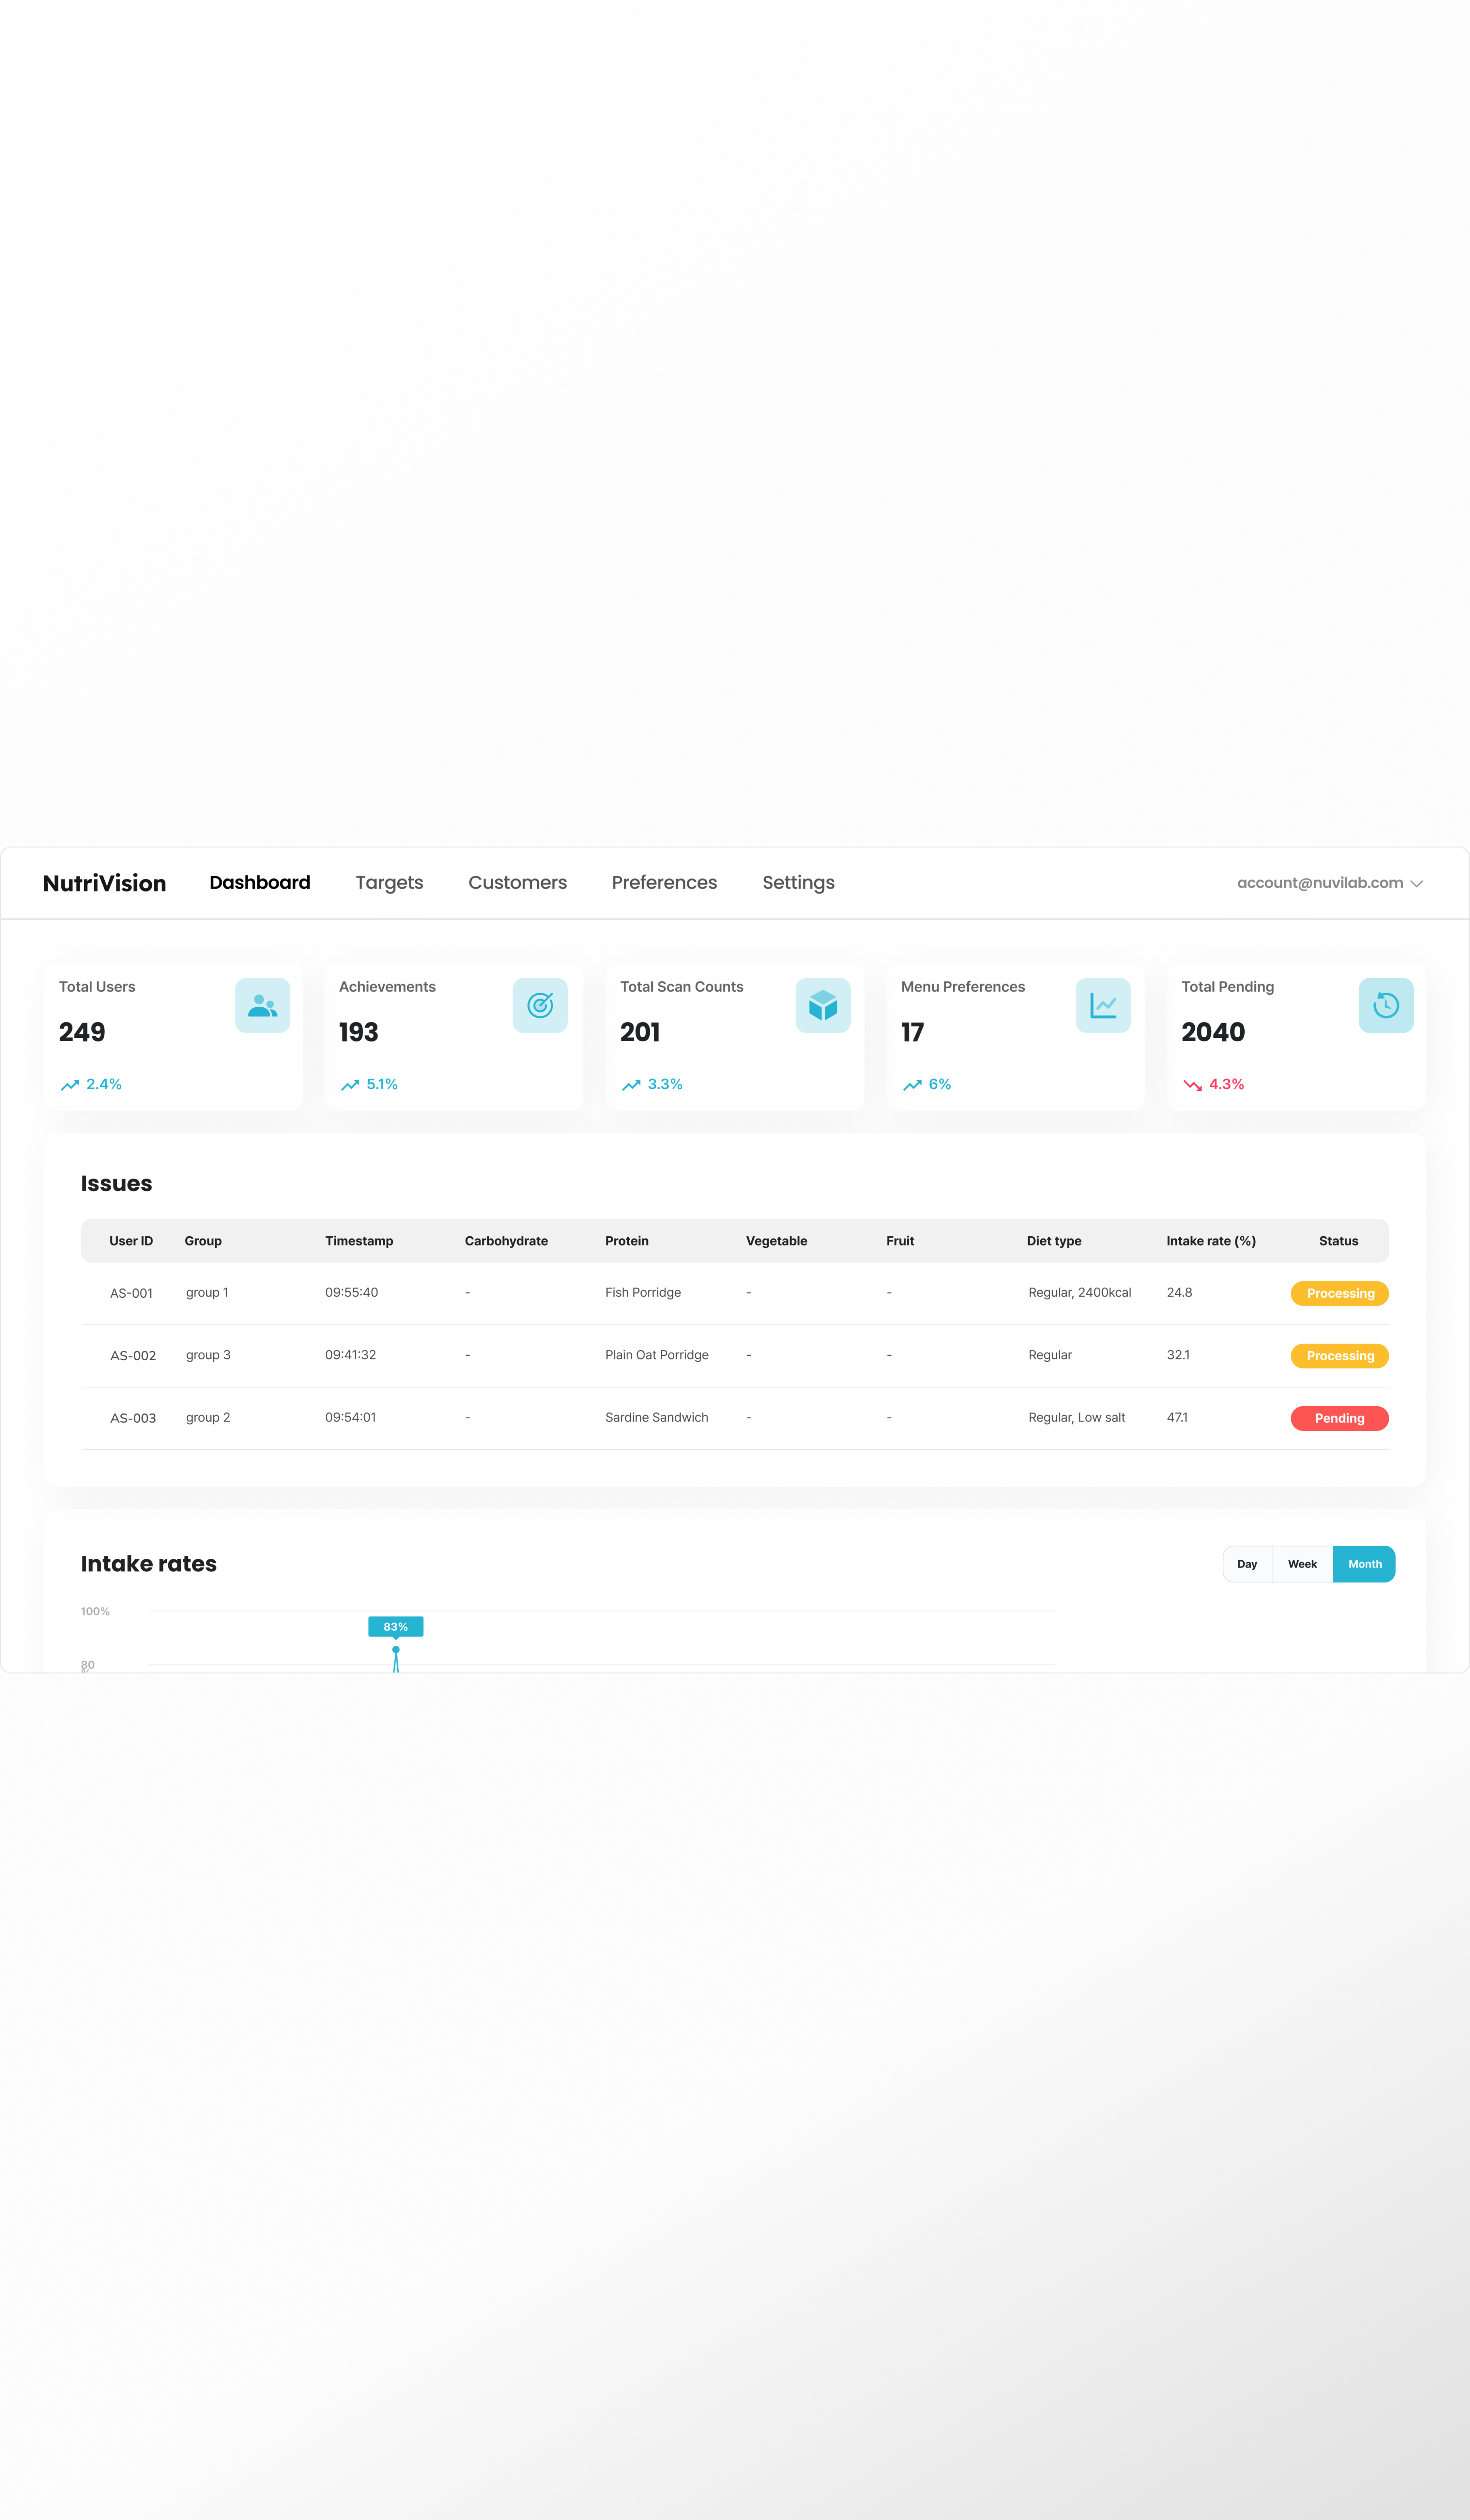Click the Fruit column header
The image size is (1470, 2520).
900,1241
